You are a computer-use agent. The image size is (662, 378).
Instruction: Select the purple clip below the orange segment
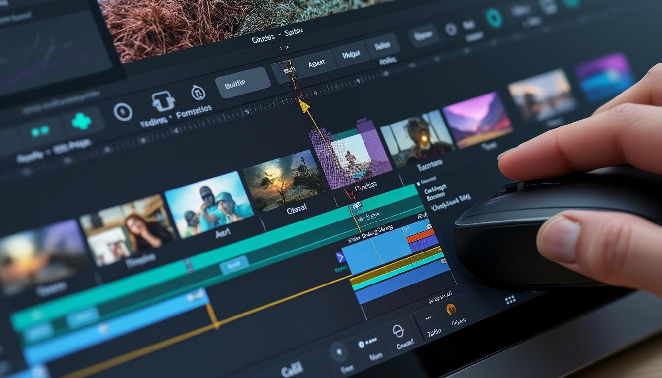424,243
